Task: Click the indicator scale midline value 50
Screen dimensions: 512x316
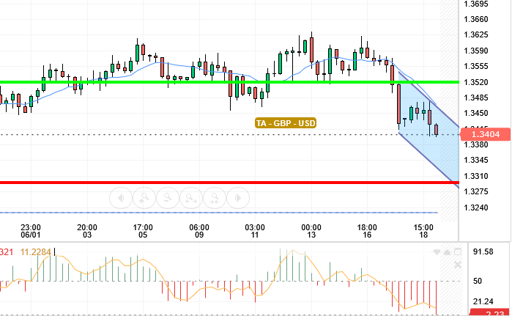Action: click(x=478, y=281)
